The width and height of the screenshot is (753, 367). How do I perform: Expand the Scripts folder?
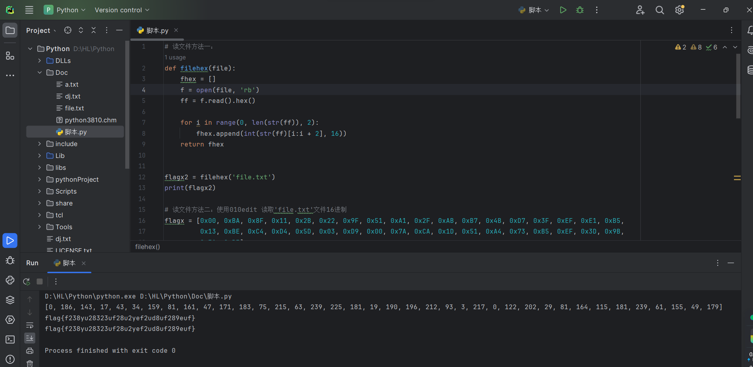[40, 191]
